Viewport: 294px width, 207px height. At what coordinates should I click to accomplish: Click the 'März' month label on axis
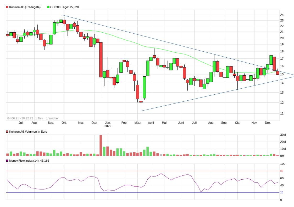(x=137, y=123)
